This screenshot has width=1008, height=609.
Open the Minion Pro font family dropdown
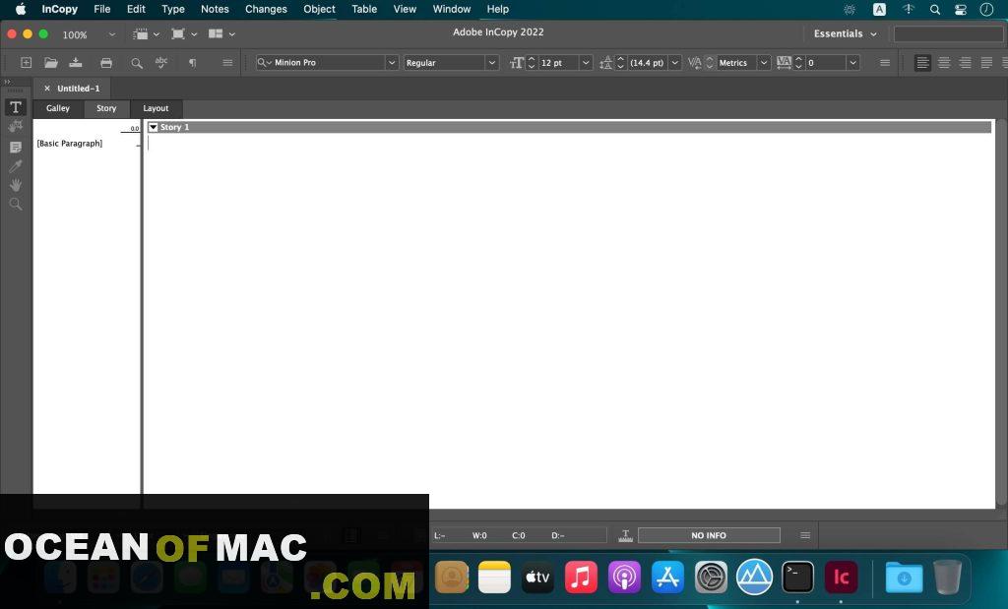[392, 63]
